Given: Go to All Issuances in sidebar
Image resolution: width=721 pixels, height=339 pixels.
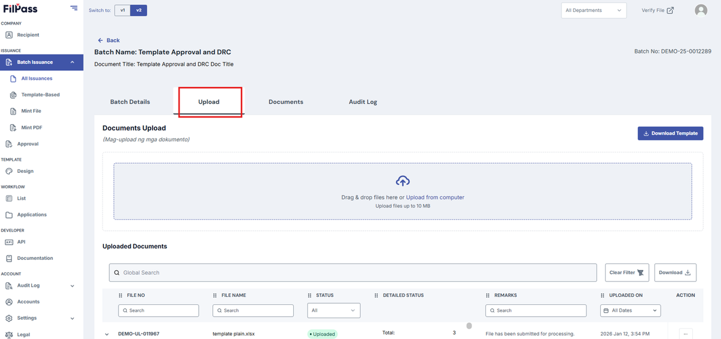Looking at the screenshot, I should (x=37, y=79).
